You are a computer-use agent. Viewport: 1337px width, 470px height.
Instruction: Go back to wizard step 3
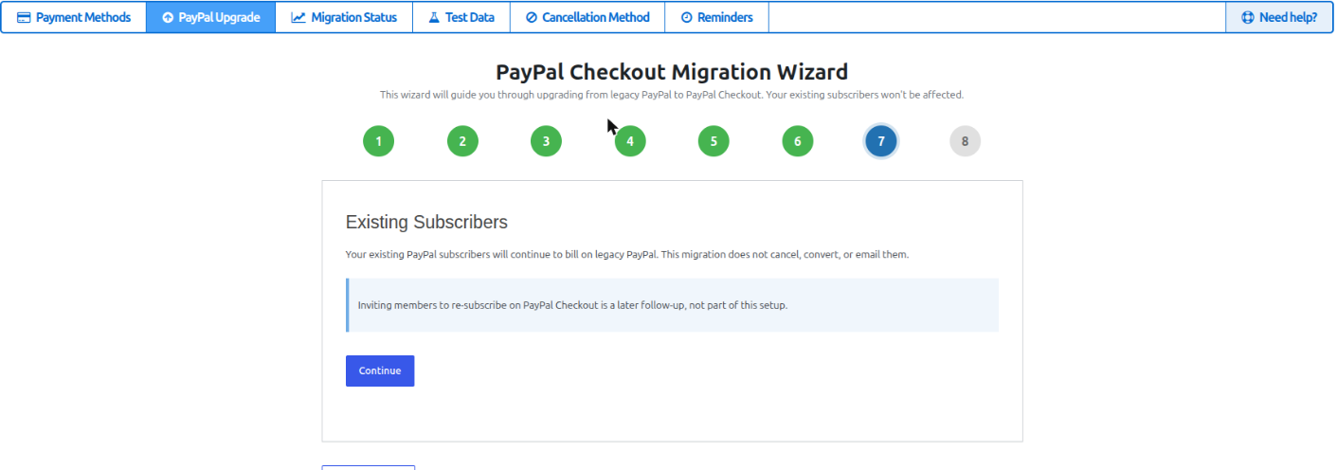click(546, 141)
